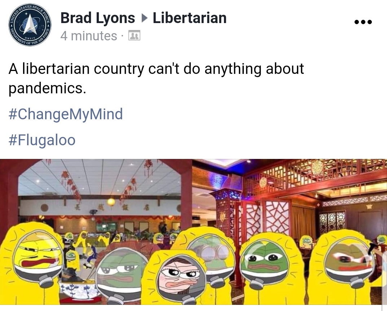Click the blue and white porcelain bowl
Image resolution: width=387 pixels, height=311 pixels.
click(79, 289)
